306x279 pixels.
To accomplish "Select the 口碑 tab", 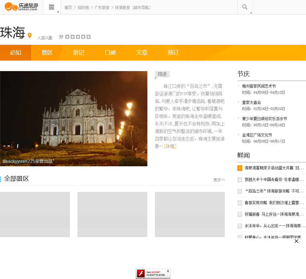I will 110,52.
